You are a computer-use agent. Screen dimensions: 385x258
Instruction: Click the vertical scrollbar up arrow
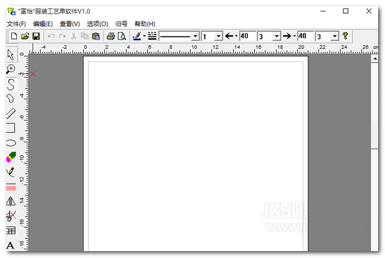(375, 58)
